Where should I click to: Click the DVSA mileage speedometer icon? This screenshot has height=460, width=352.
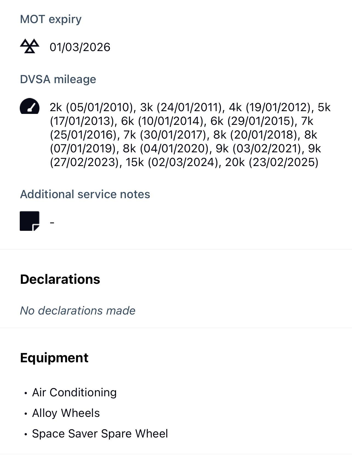click(30, 106)
